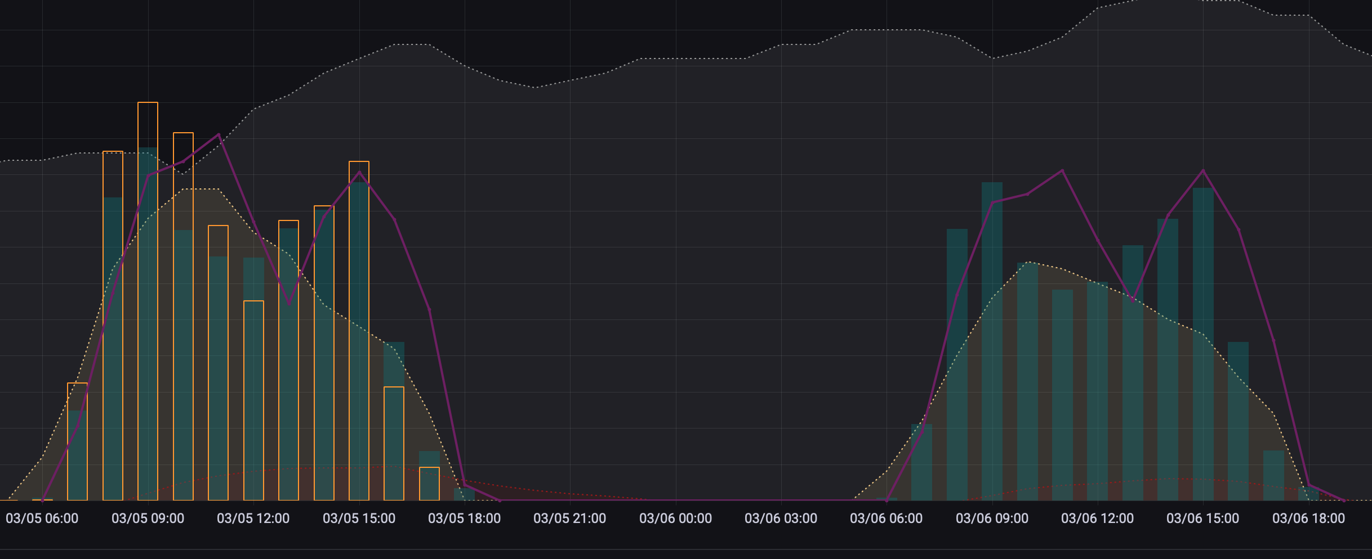Click the teal bar at 03/06 09:00

click(992, 337)
